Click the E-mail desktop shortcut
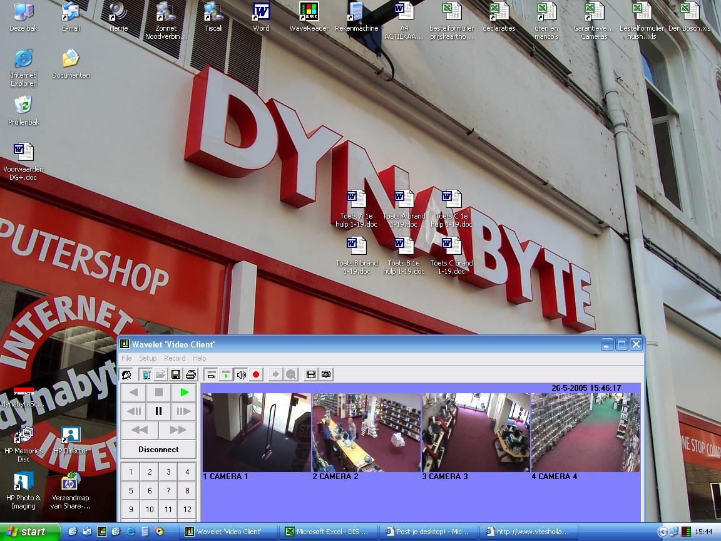 tap(71, 18)
